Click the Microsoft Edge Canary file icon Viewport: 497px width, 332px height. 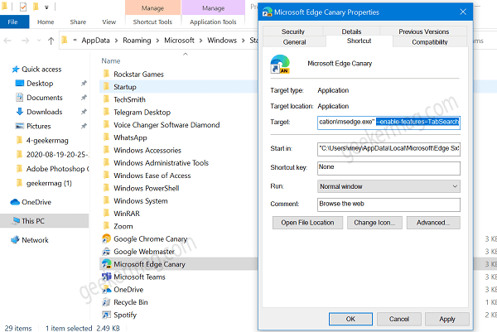click(x=106, y=264)
